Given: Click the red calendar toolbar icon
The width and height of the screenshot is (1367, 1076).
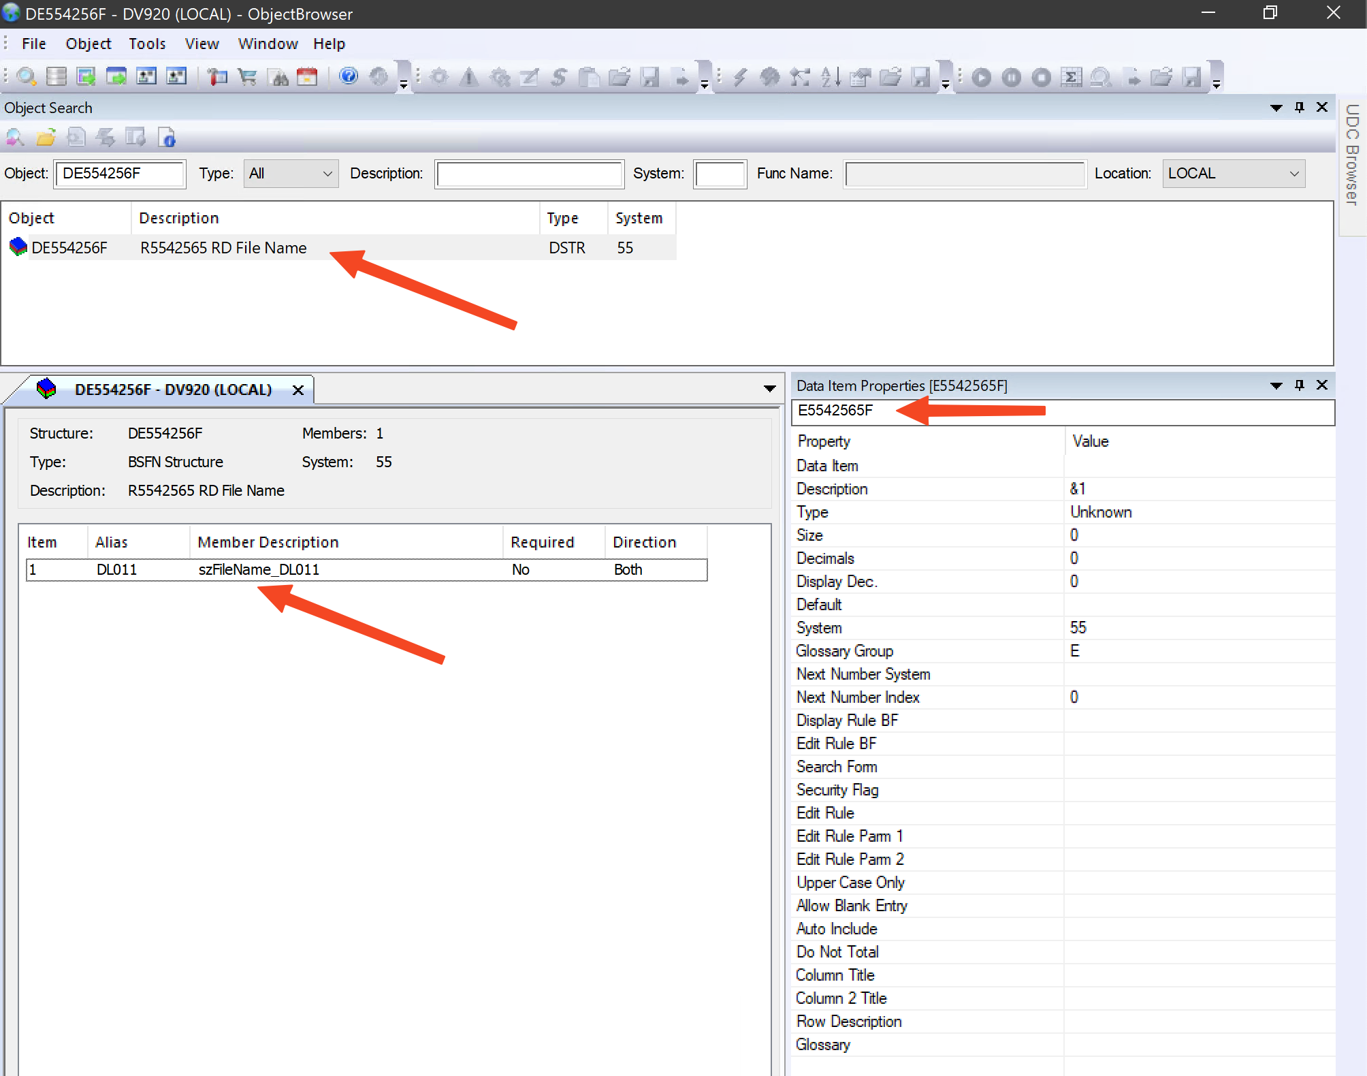Looking at the screenshot, I should pyautogui.click(x=308, y=77).
